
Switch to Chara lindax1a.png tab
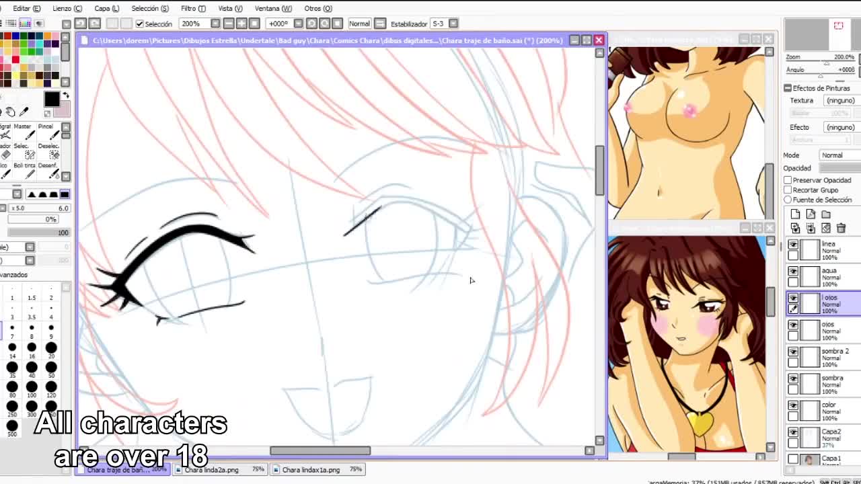pyautogui.click(x=318, y=470)
